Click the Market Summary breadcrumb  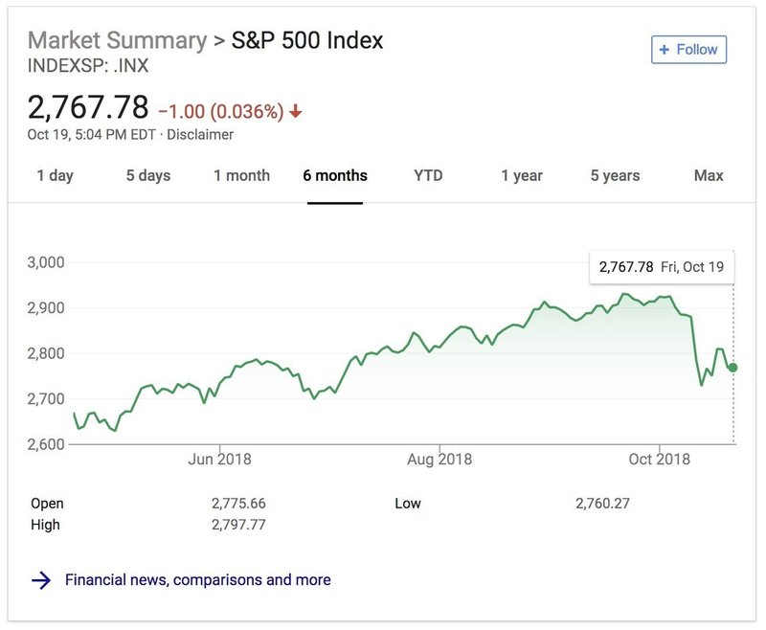(x=117, y=40)
